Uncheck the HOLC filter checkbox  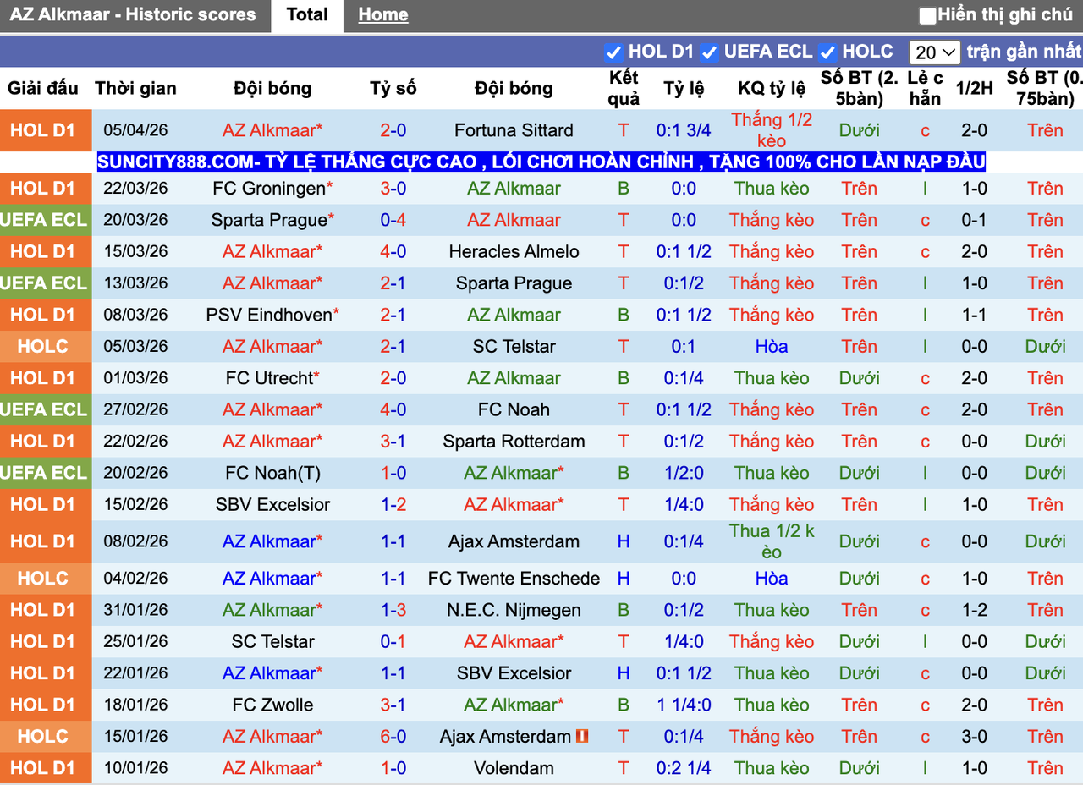827,51
